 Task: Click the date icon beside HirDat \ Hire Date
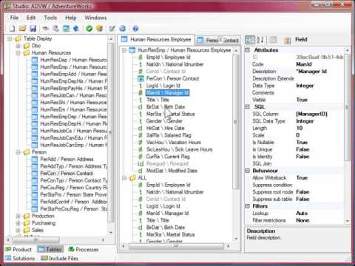pyautogui.click(x=141, y=128)
